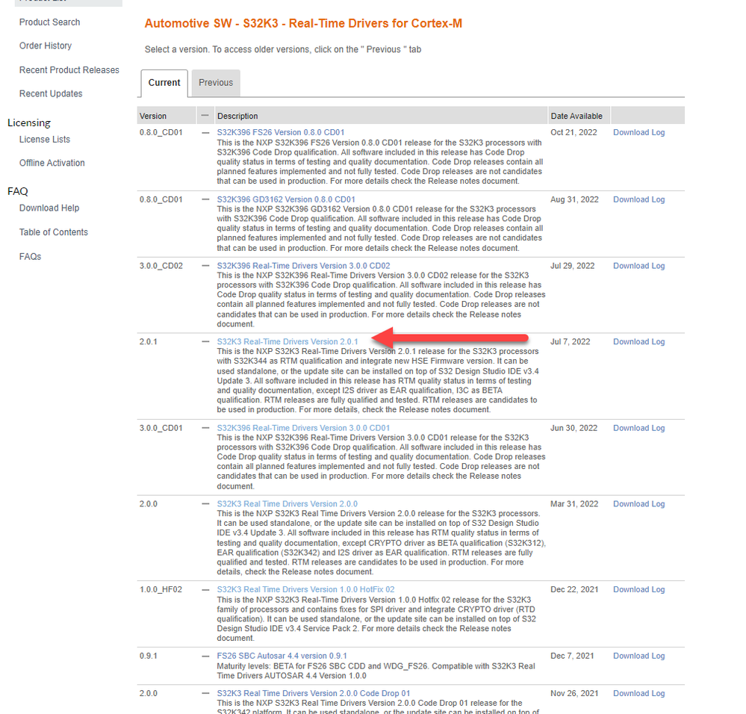Viewport: 746px width, 714px height.
Task: Collapse all rows using header dash
Action: (205, 116)
